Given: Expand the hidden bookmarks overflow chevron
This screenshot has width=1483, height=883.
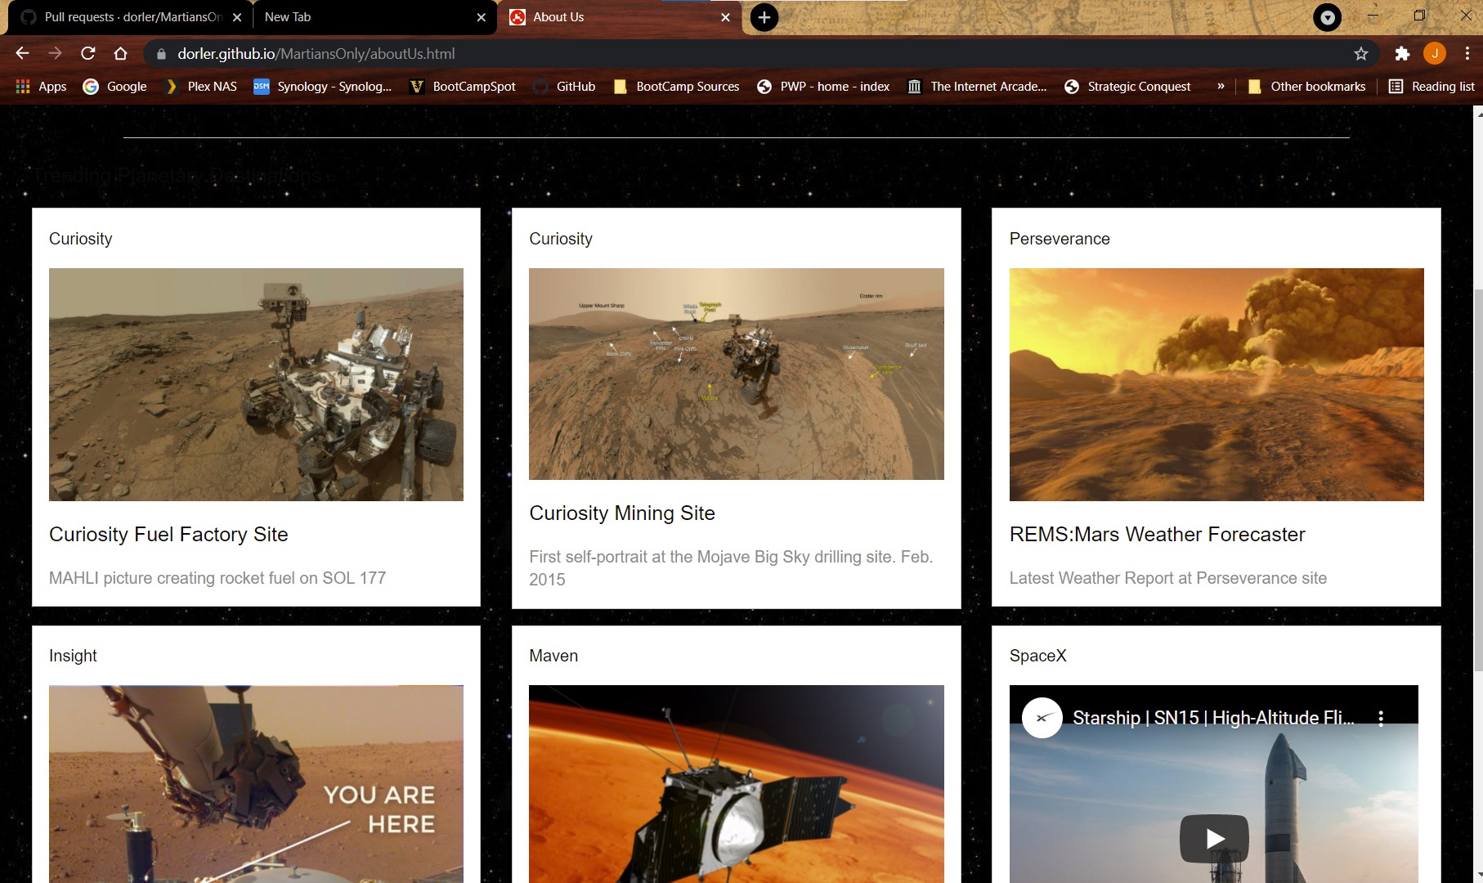Looking at the screenshot, I should click(1221, 87).
